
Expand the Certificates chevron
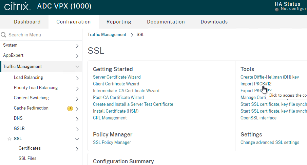pyautogui.click(x=77, y=149)
